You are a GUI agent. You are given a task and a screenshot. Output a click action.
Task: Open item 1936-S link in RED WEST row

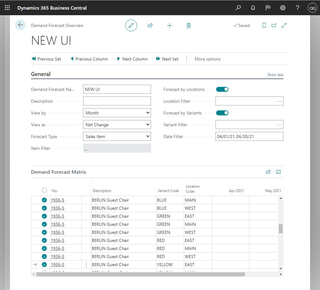(58, 257)
